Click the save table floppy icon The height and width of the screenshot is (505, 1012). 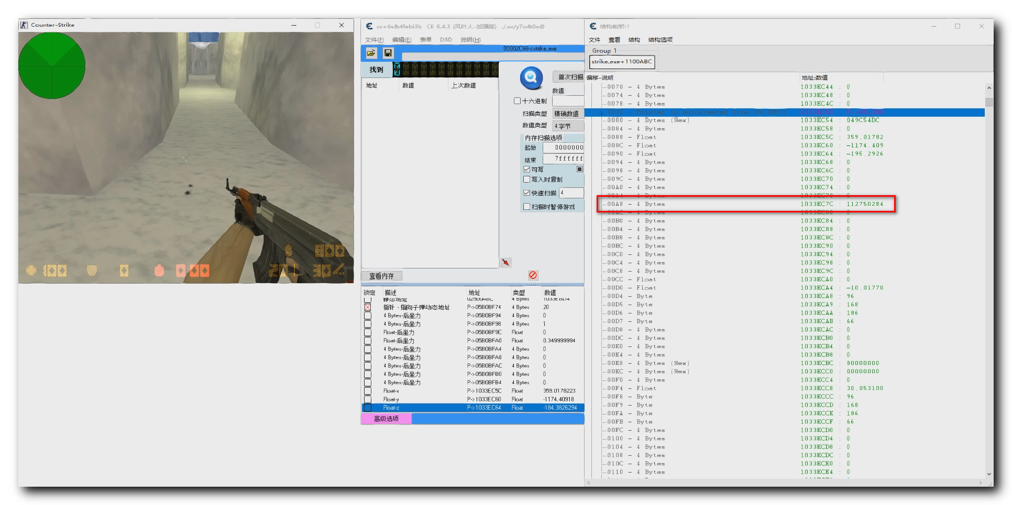point(388,53)
